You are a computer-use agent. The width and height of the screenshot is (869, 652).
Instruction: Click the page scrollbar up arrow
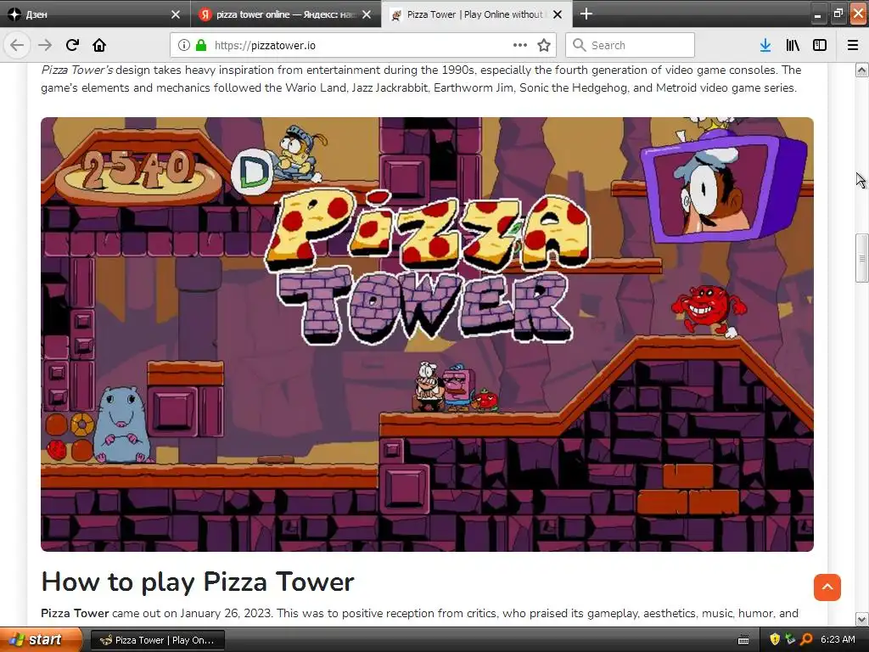coord(862,70)
